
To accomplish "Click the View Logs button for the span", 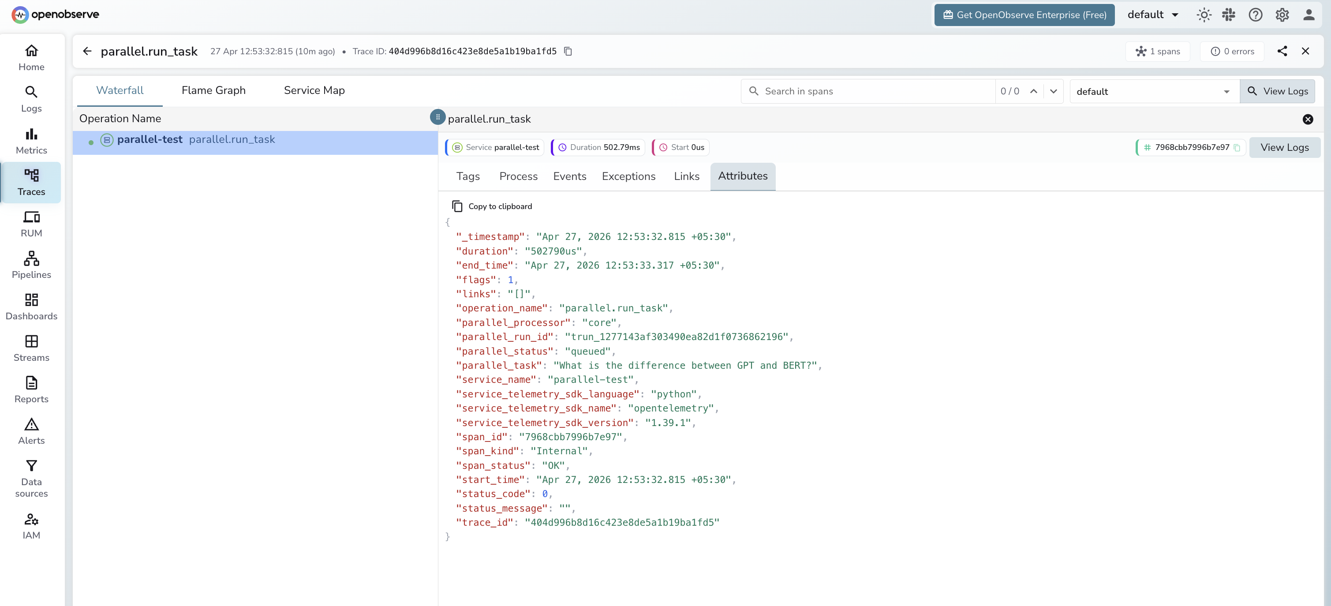I will pyautogui.click(x=1285, y=147).
